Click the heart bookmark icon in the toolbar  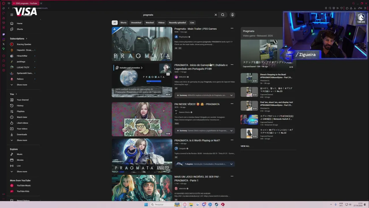click(342, 8)
